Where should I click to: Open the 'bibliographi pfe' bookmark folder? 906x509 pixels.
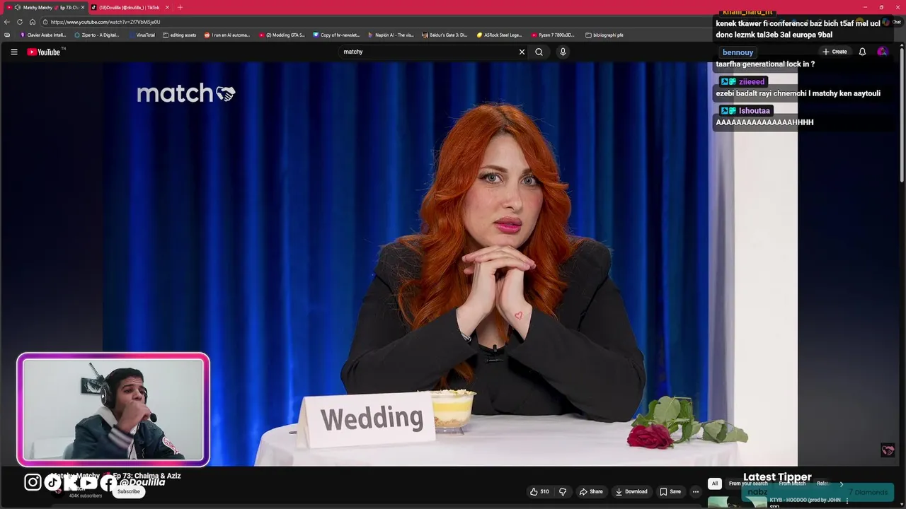coord(604,35)
